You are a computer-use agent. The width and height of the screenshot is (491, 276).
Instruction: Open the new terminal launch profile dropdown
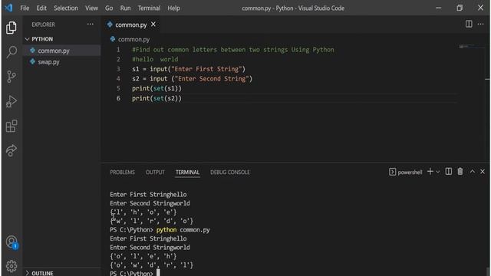(x=438, y=172)
